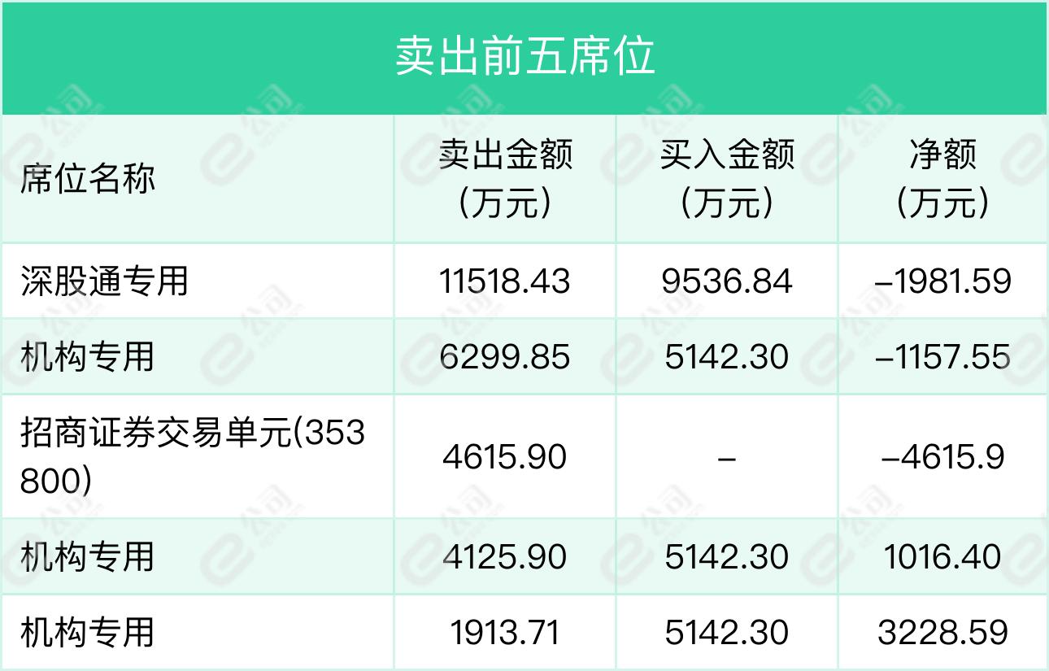Click the net amount -1981.59
The width and height of the screenshot is (1049, 671).
pos(942,281)
